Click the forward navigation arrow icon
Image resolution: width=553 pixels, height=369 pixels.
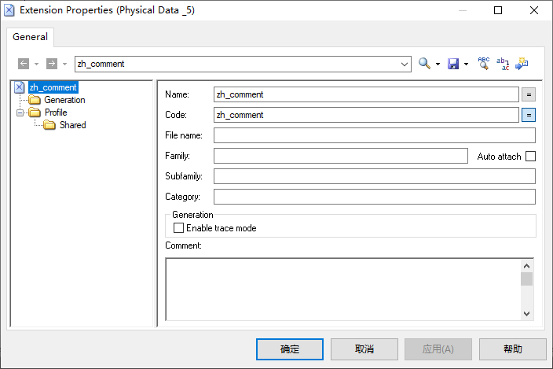52,64
